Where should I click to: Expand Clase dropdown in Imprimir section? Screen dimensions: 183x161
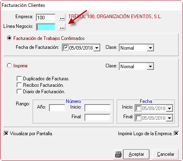150,66
